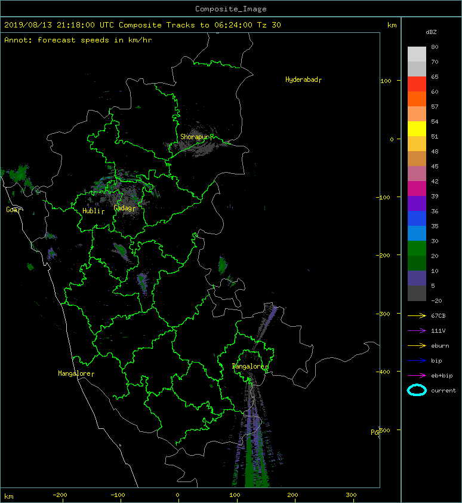Click the dBZ legend heading
This screenshot has height=503, width=462.
[431, 32]
